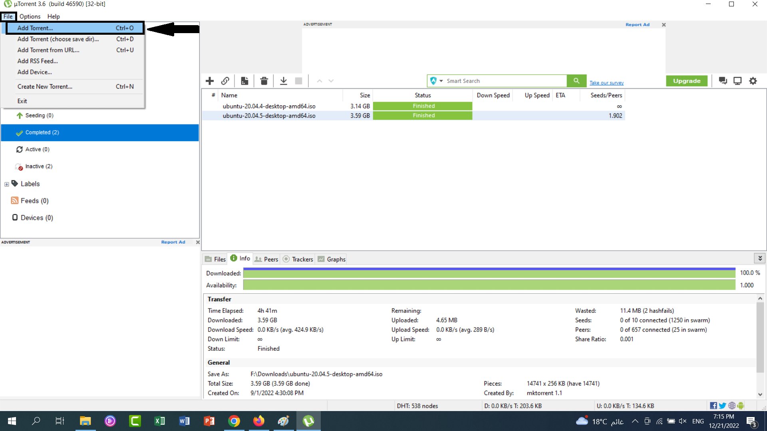Select ubuntu-20.04.4-desktop-amd64.iso torrent row

[x=413, y=106]
